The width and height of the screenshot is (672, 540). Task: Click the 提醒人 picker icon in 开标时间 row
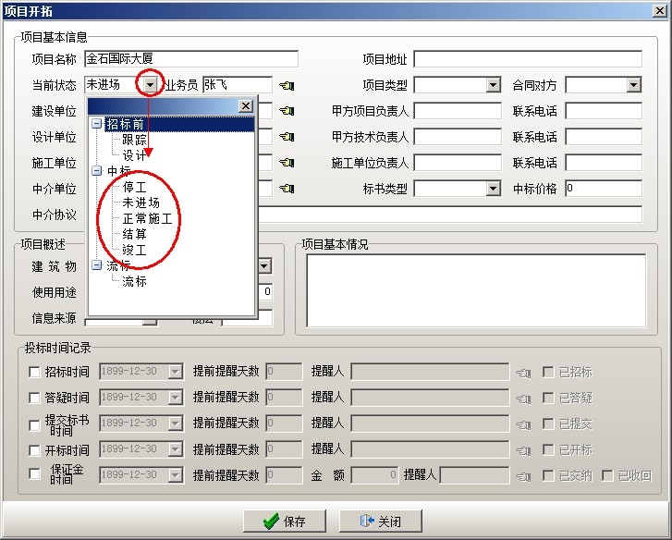click(523, 449)
